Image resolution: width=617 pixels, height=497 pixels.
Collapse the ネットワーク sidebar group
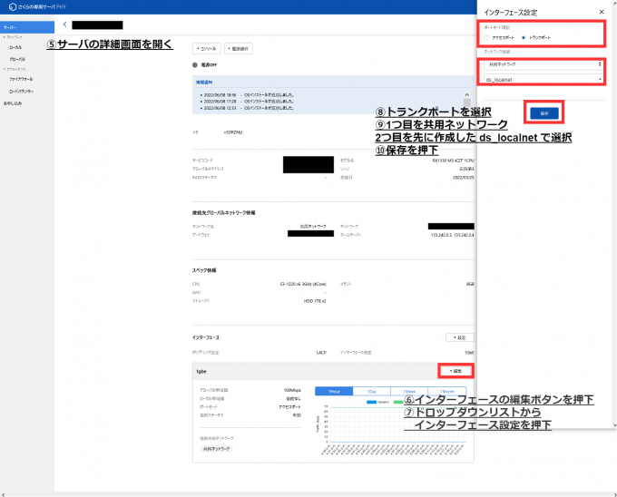coord(13,37)
